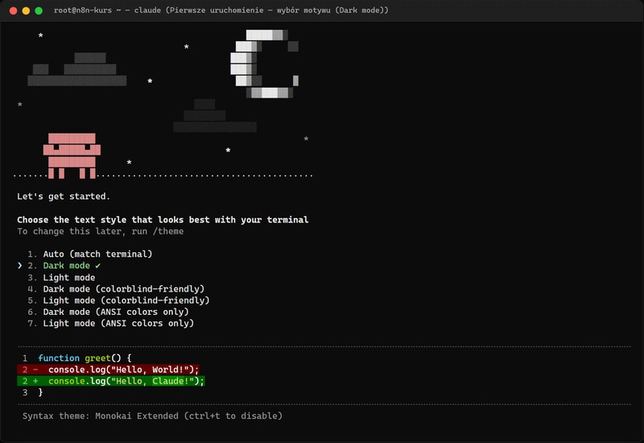Maximize the terminal with green button
The height and width of the screenshot is (443, 644).
point(39,10)
